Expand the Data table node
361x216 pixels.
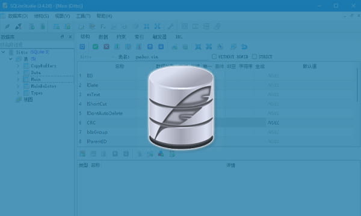(18, 73)
